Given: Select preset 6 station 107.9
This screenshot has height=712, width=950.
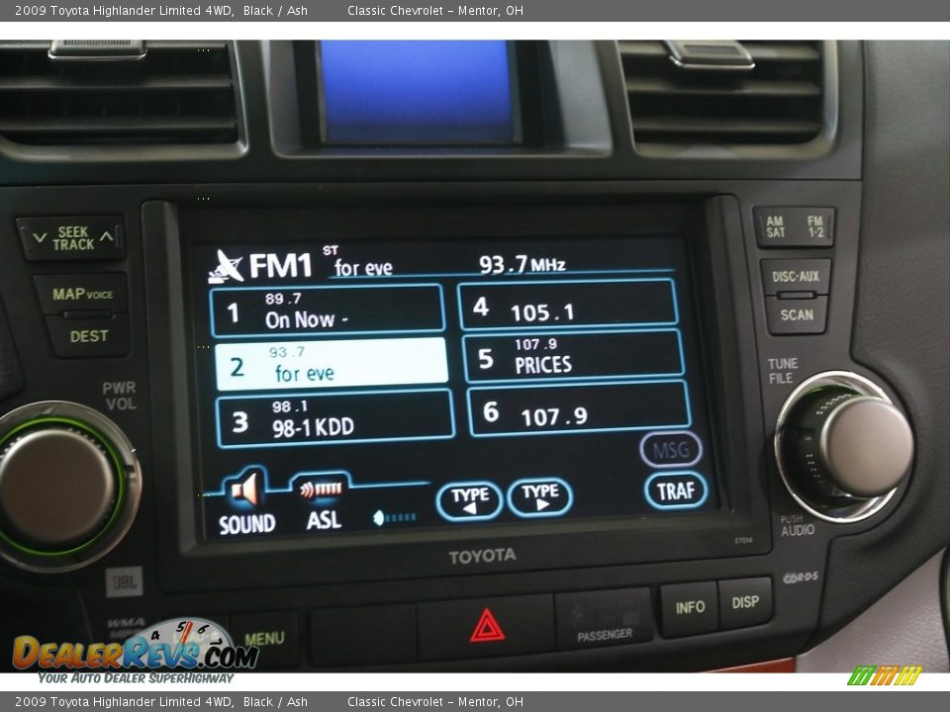Looking at the screenshot, I should tap(579, 409).
